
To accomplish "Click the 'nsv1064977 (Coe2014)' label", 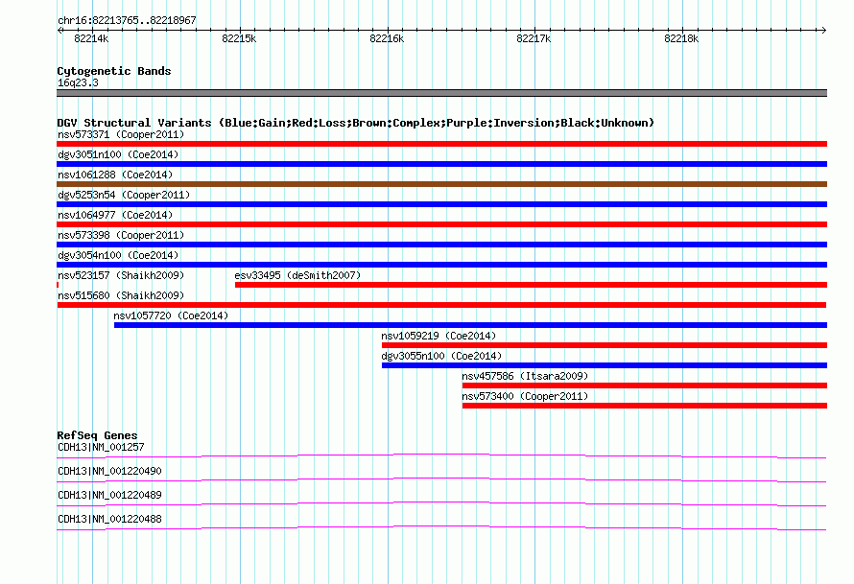I will pos(115,215).
